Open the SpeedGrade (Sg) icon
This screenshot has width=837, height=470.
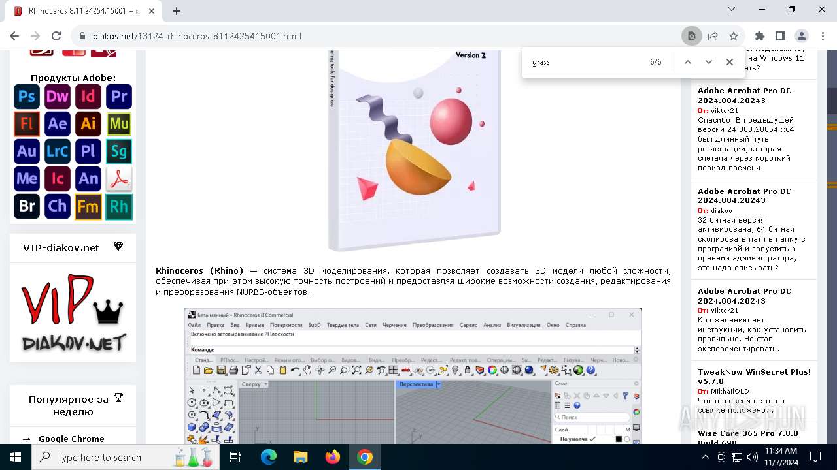tap(119, 151)
